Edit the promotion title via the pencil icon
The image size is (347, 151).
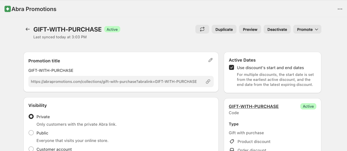click(x=210, y=60)
